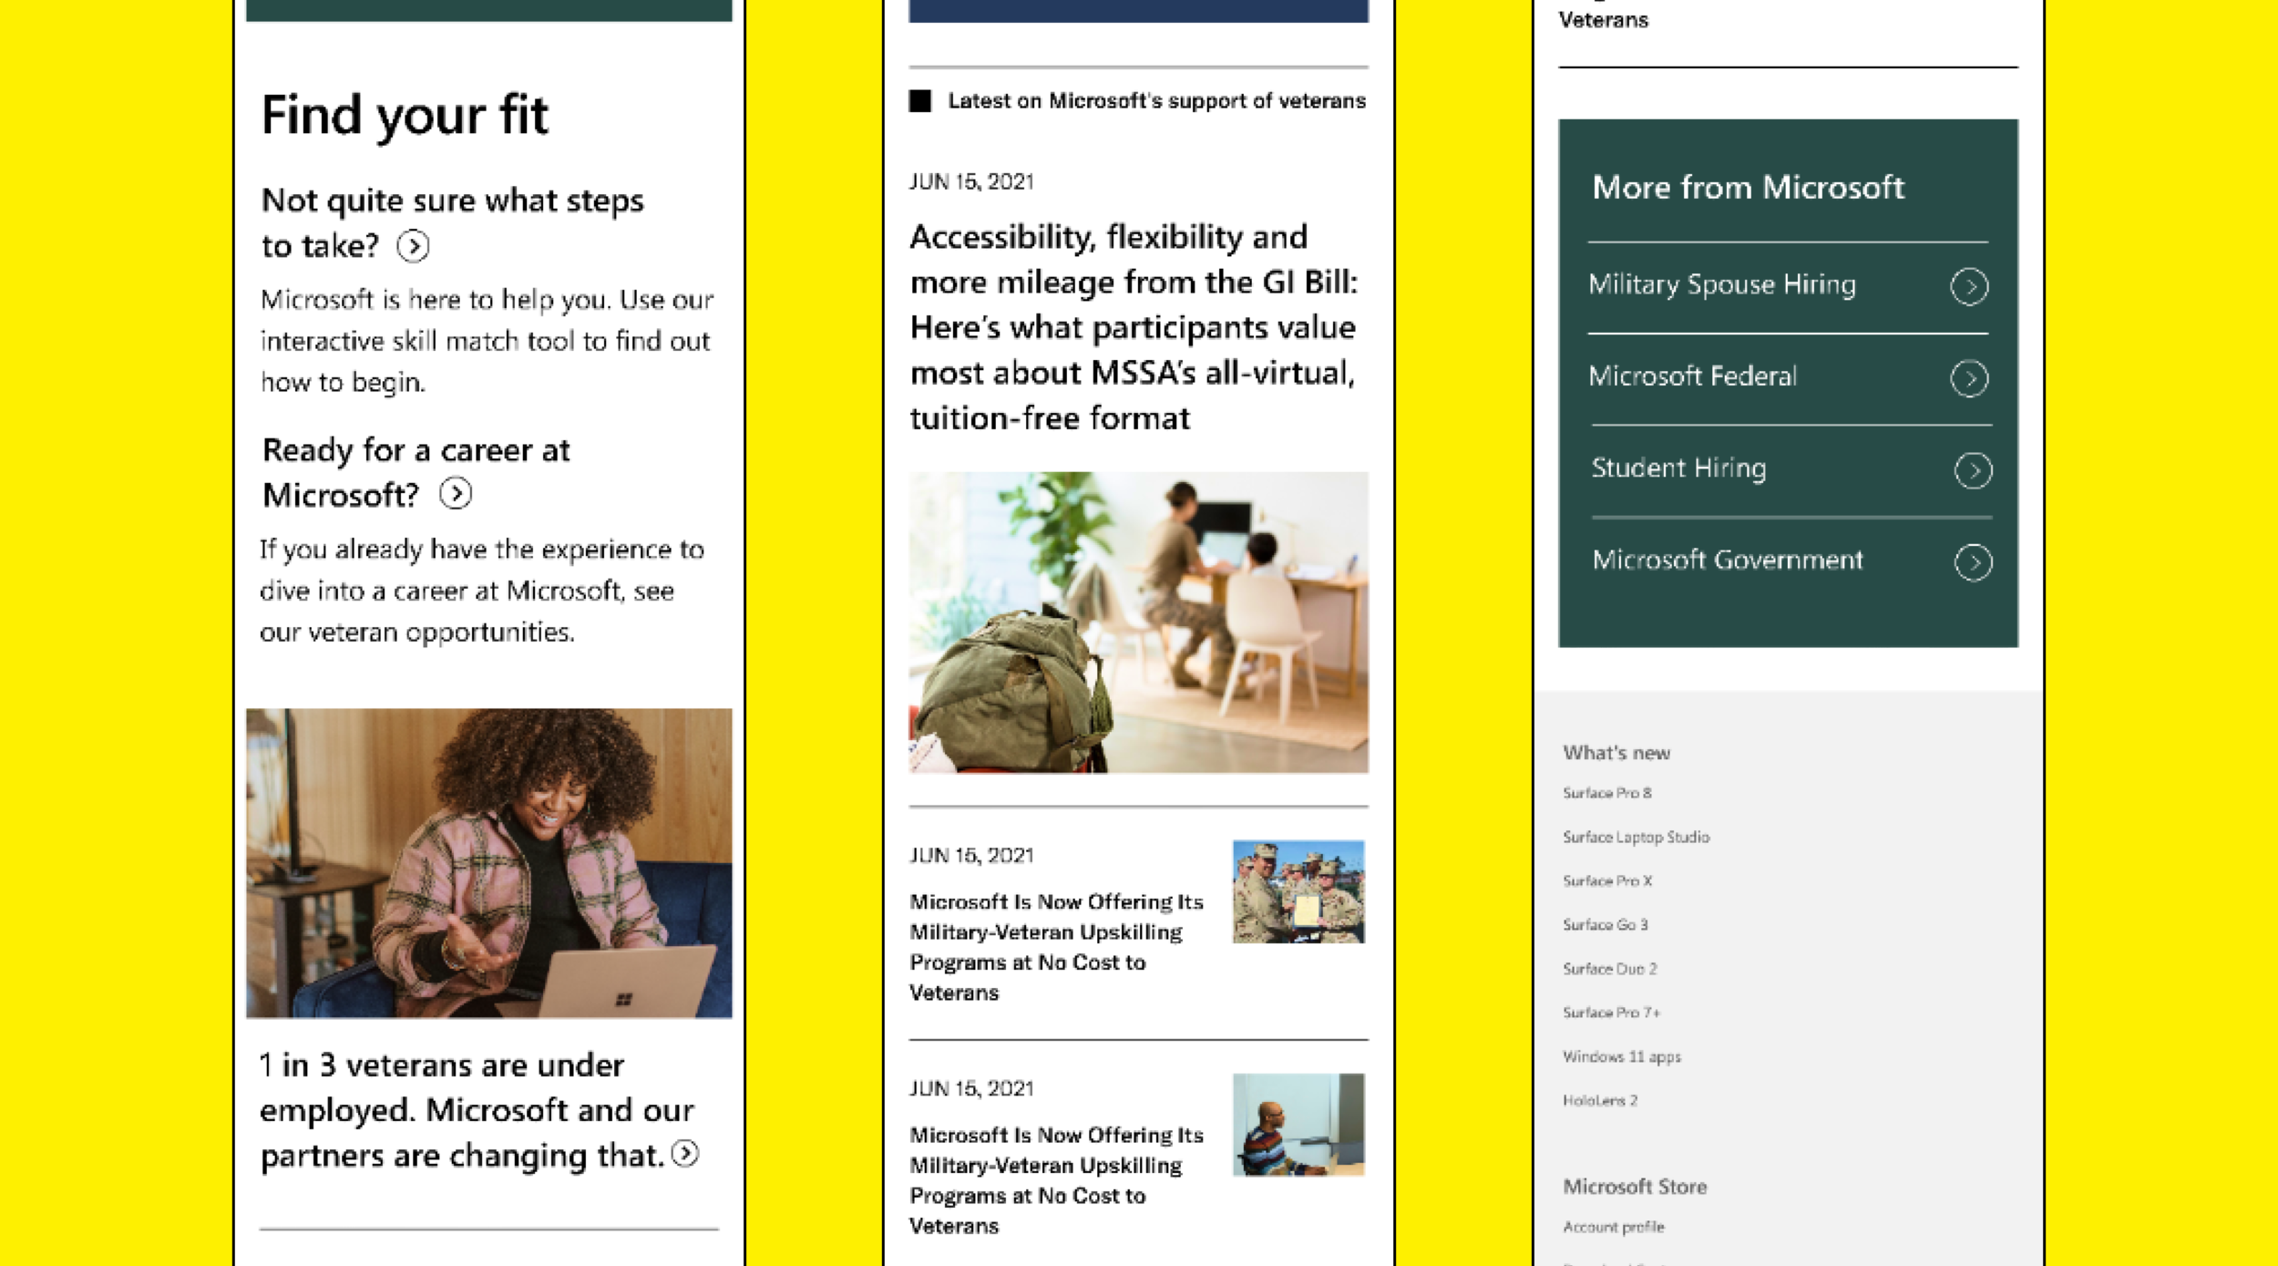Click the Microsoft Government arrow icon
The image size is (2278, 1266).
(1973, 562)
